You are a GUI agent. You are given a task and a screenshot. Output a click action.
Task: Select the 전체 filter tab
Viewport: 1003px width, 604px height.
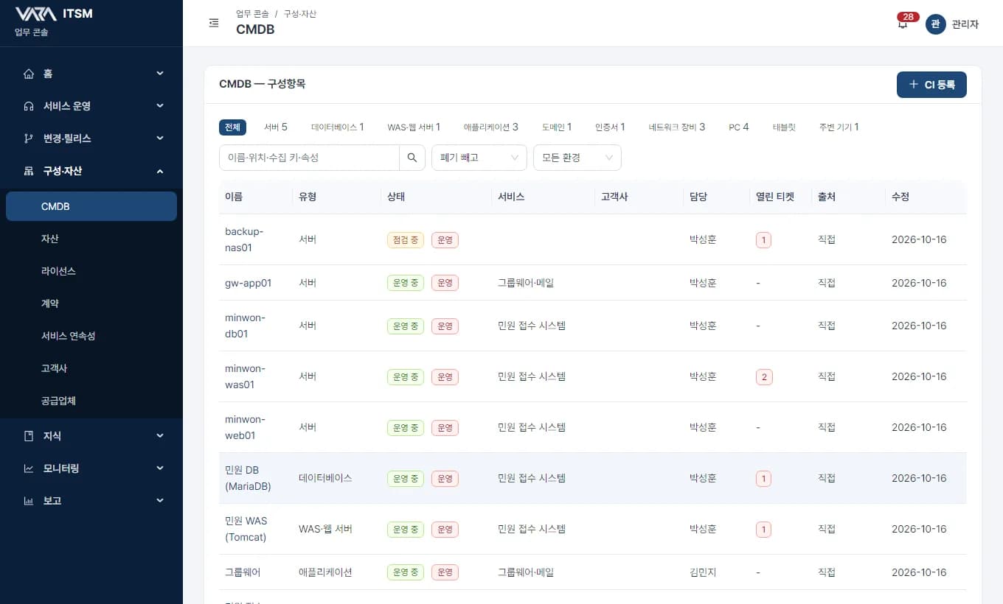(x=232, y=127)
